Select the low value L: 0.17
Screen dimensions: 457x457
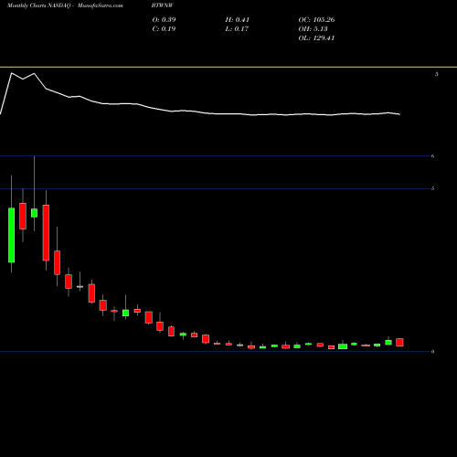pyautogui.click(x=237, y=28)
